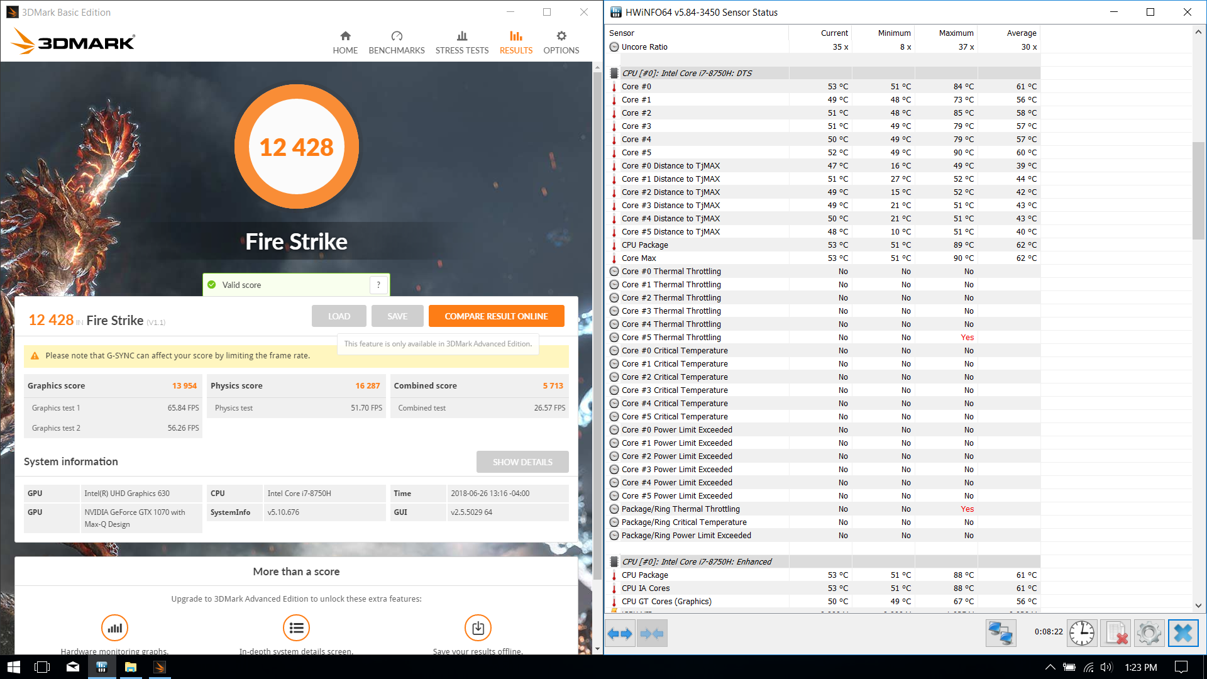The width and height of the screenshot is (1207, 679).
Task: Click the 3DMark logo
Action: click(74, 41)
